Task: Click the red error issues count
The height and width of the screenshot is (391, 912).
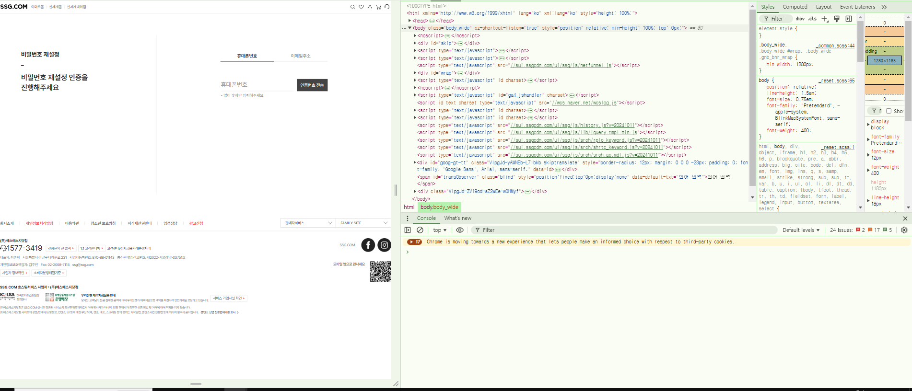Action: pyautogui.click(x=860, y=230)
